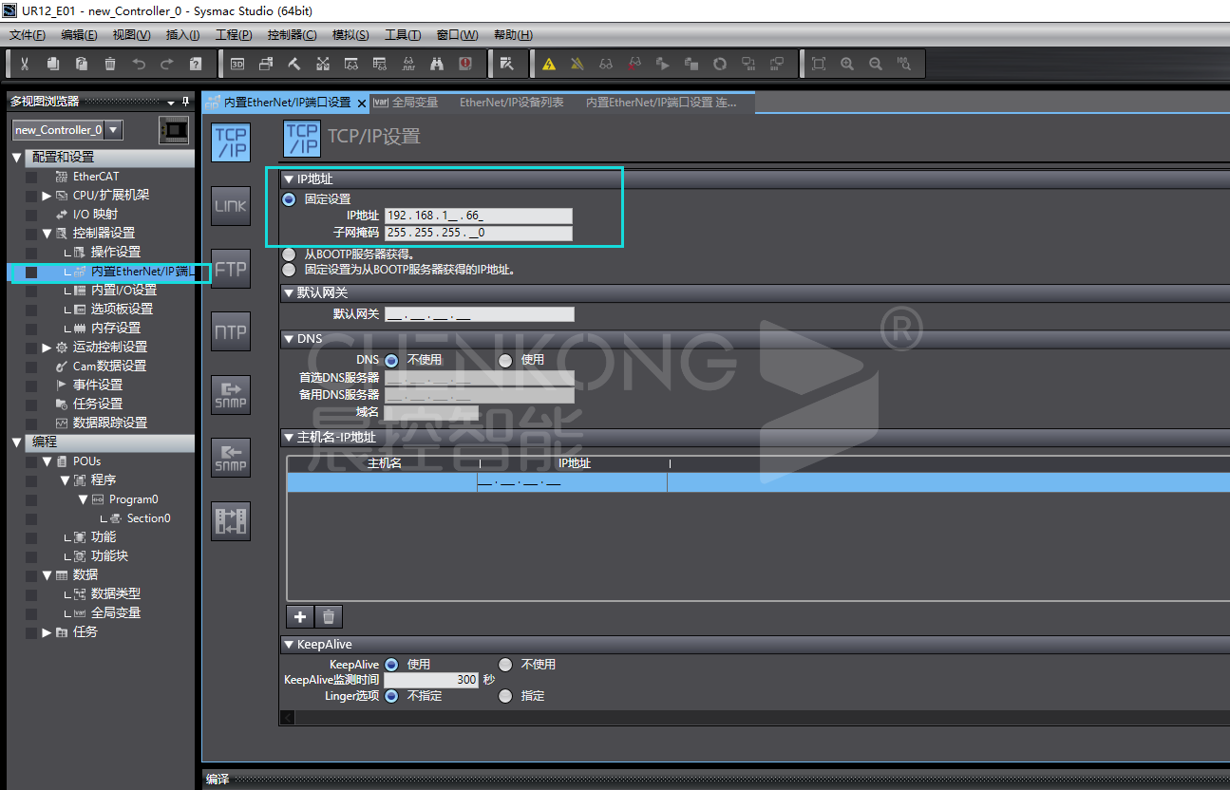Select KeepAlive 不使用 radio button
1230x790 pixels.
coord(505,665)
